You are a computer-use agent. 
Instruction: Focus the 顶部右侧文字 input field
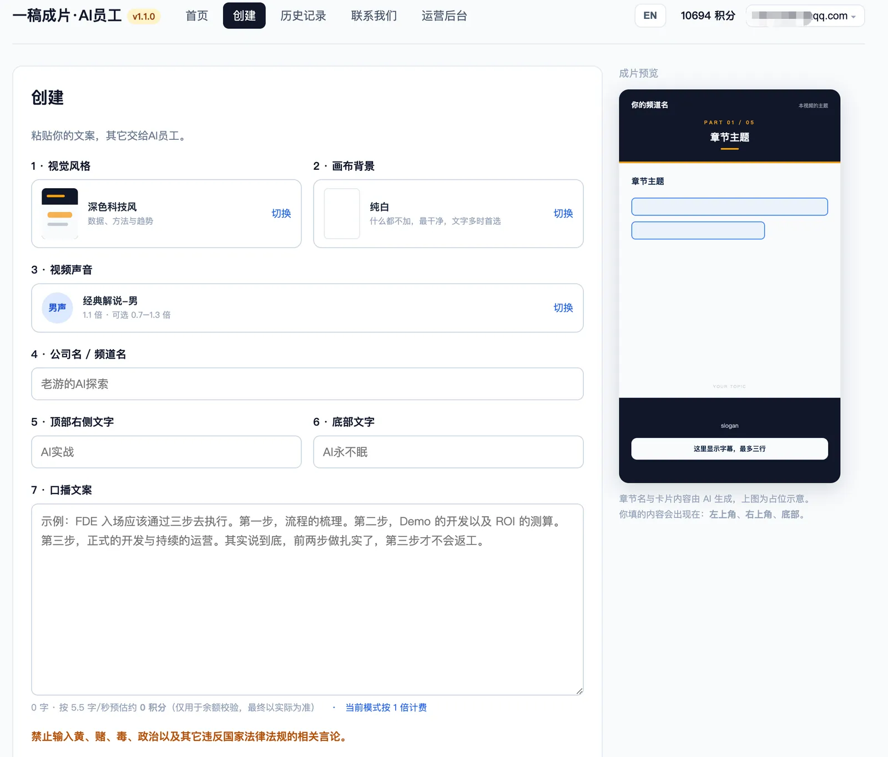[167, 452]
